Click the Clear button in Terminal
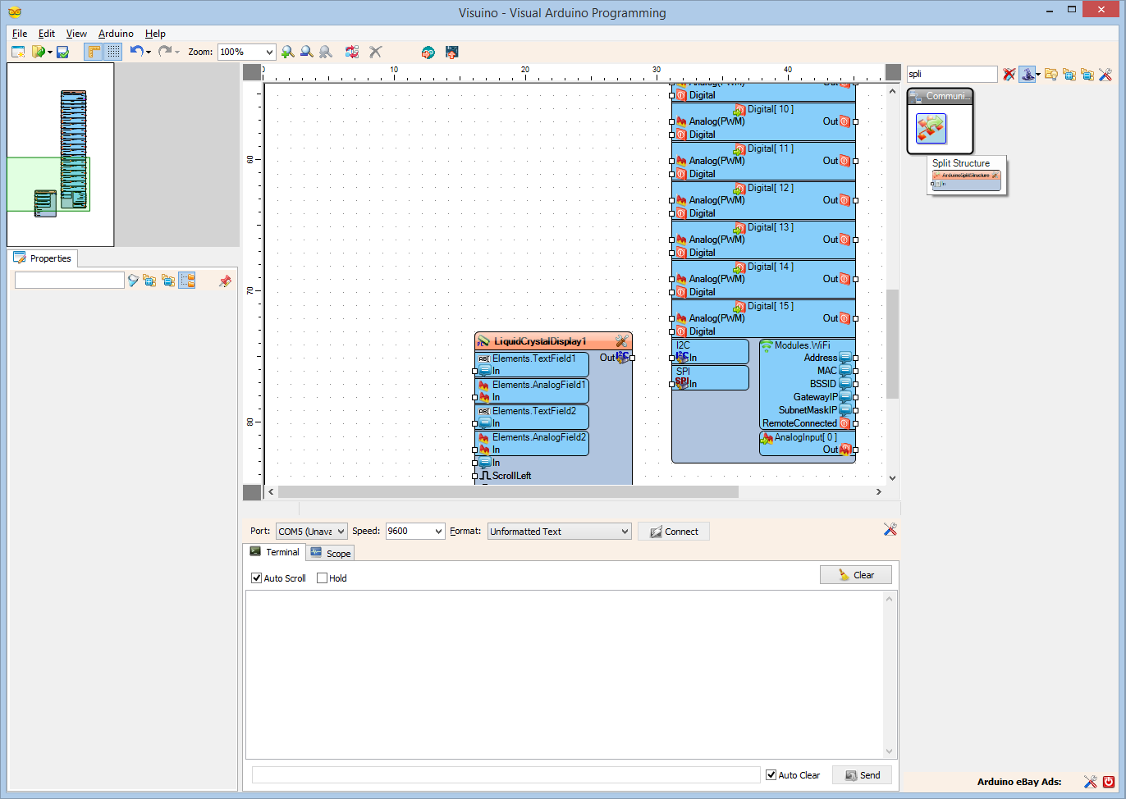 pyautogui.click(x=856, y=574)
